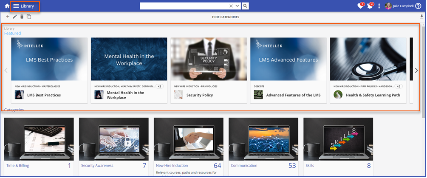Duplicate using the copy icon
427x178 pixels.
pos(29,17)
